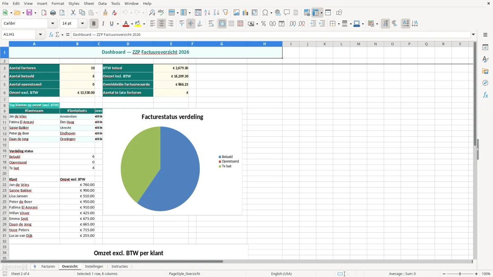The height and width of the screenshot is (277, 493).
Task: Open sidebar Navigator compass icon
Action: click(485, 83)
